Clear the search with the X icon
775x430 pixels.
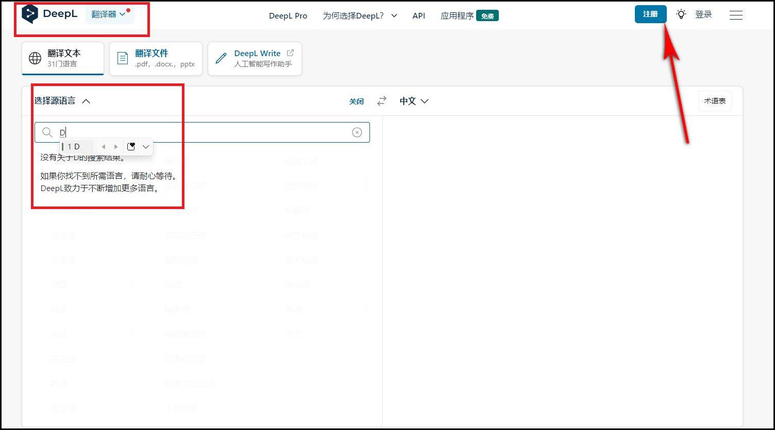[x=357, y=132]
